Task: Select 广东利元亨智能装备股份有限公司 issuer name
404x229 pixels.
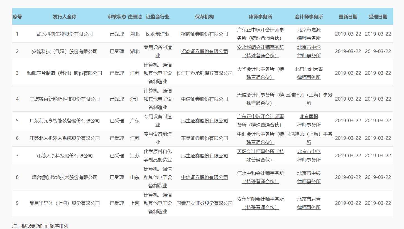Action: click(x=65, y=121)
